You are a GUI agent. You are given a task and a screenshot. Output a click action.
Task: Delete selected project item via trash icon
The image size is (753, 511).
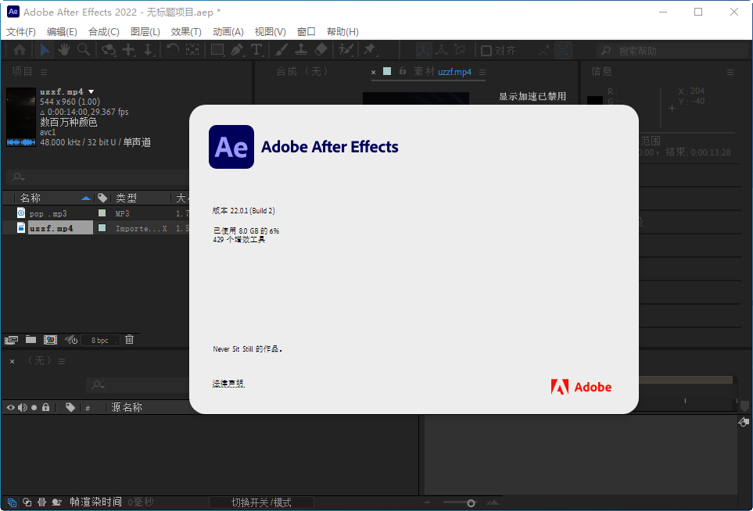pyautogui.click(x=129, y=340)
